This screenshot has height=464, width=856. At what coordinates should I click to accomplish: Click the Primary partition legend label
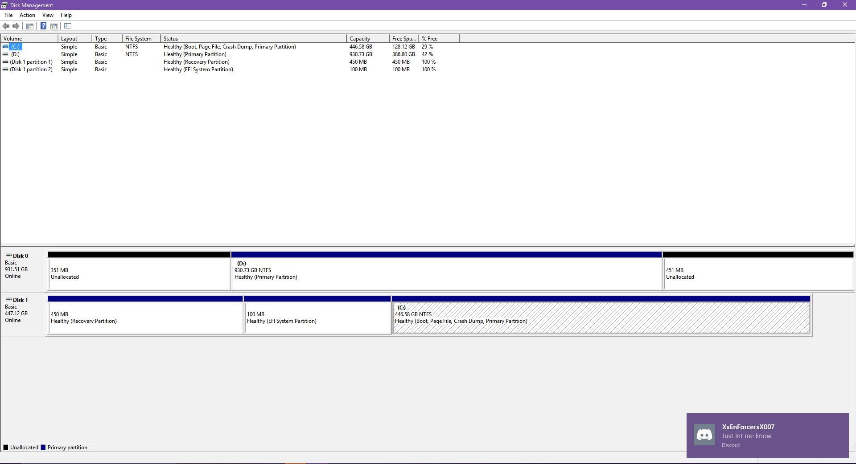pyautogui.click(x=67, y=448)
